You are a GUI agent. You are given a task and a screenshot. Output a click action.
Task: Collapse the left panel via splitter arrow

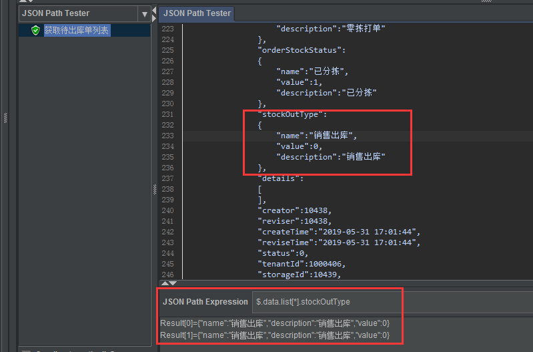point(154,10)
